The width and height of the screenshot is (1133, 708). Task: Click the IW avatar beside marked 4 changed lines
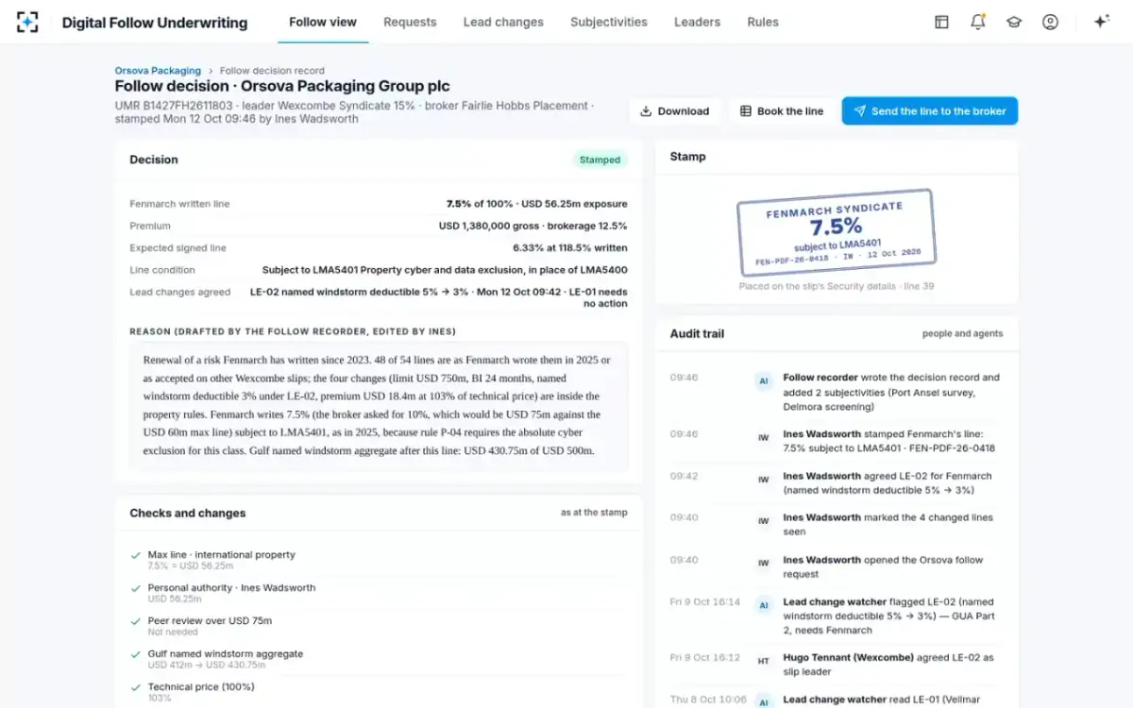(764, 521)
